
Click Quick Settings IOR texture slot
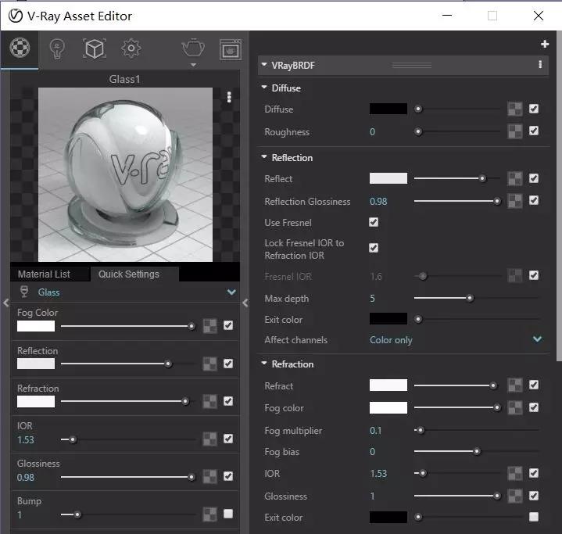pos(209,439)
